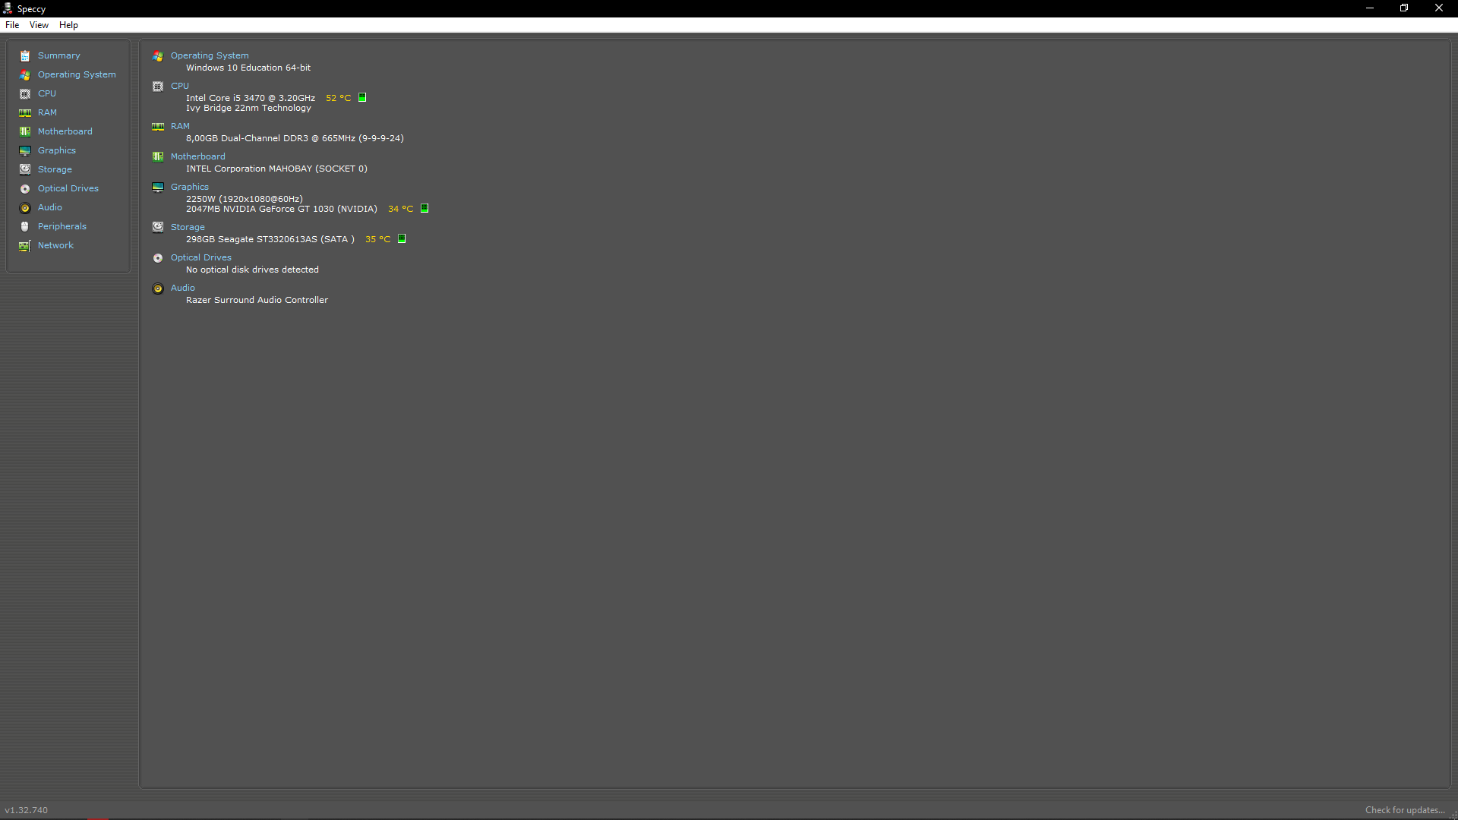Select Operating System in the sidebar
1458x820 pixels.
pyautogui.click(x=77, y=74)
